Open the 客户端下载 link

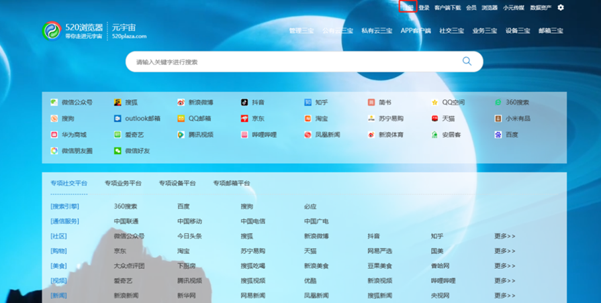point(448,7)
